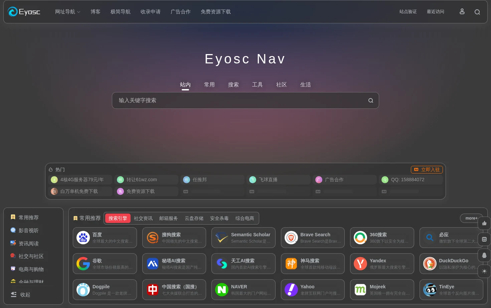491x308 pixels.
Task: Open the calendar-style floating side button
Action: [484, 239]
